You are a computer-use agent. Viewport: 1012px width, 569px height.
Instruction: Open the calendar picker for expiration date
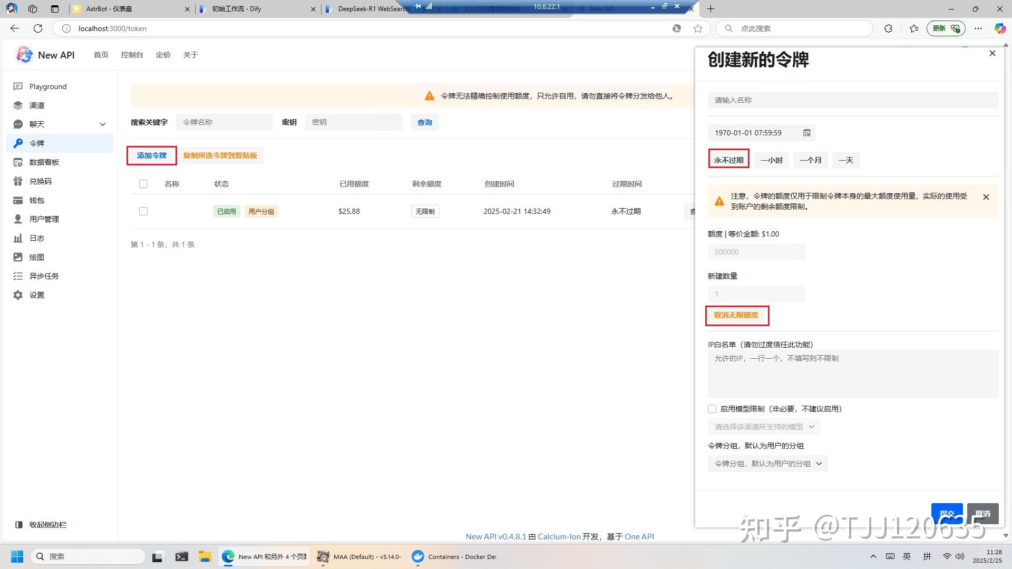tap(806, 133)
